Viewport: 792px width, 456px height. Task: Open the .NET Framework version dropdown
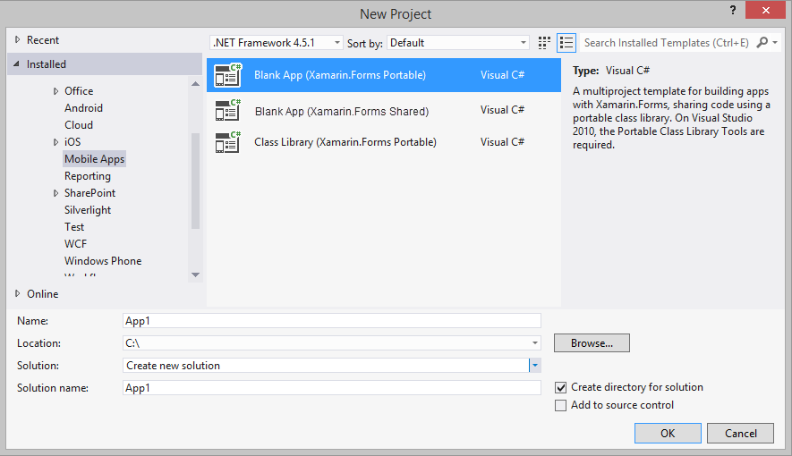277,43
